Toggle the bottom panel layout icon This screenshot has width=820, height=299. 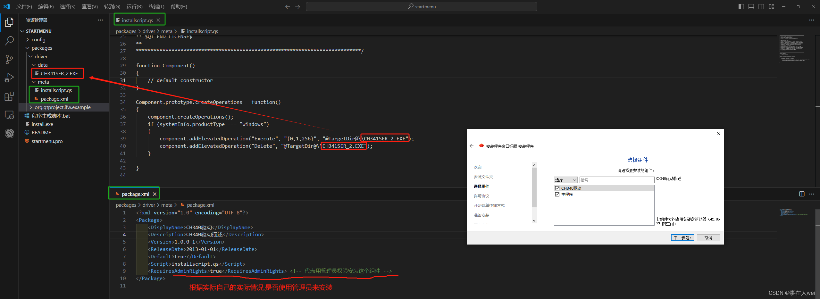[751, 7]
